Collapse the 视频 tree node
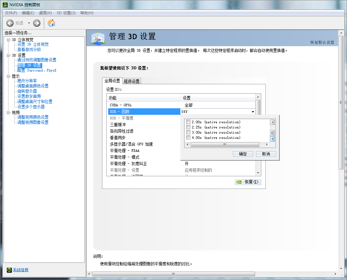 (x=8, y=113)
